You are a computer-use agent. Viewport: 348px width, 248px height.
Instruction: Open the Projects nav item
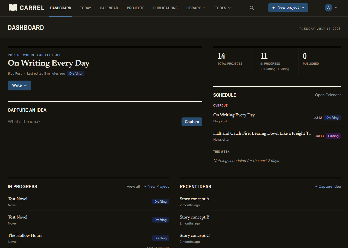point(136,8)
